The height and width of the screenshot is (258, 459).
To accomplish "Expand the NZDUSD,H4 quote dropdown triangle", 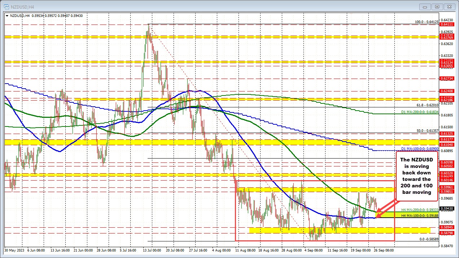I will point(7,15).
